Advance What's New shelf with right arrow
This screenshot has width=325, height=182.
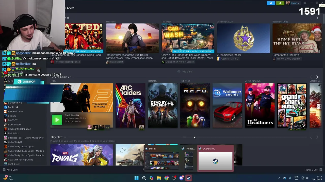click(x=317, y=18)
